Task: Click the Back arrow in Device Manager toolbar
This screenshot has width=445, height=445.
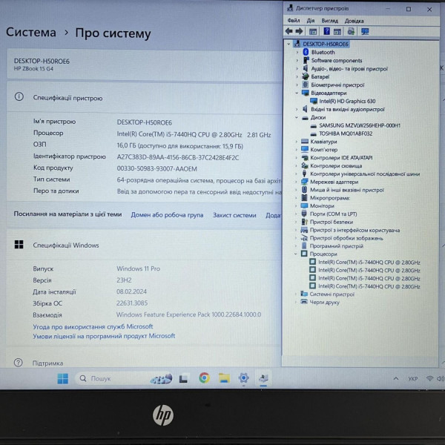Action: (289, 31)
